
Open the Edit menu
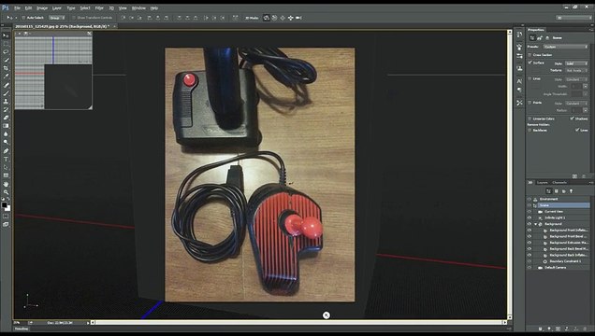[x=28, y=8]
